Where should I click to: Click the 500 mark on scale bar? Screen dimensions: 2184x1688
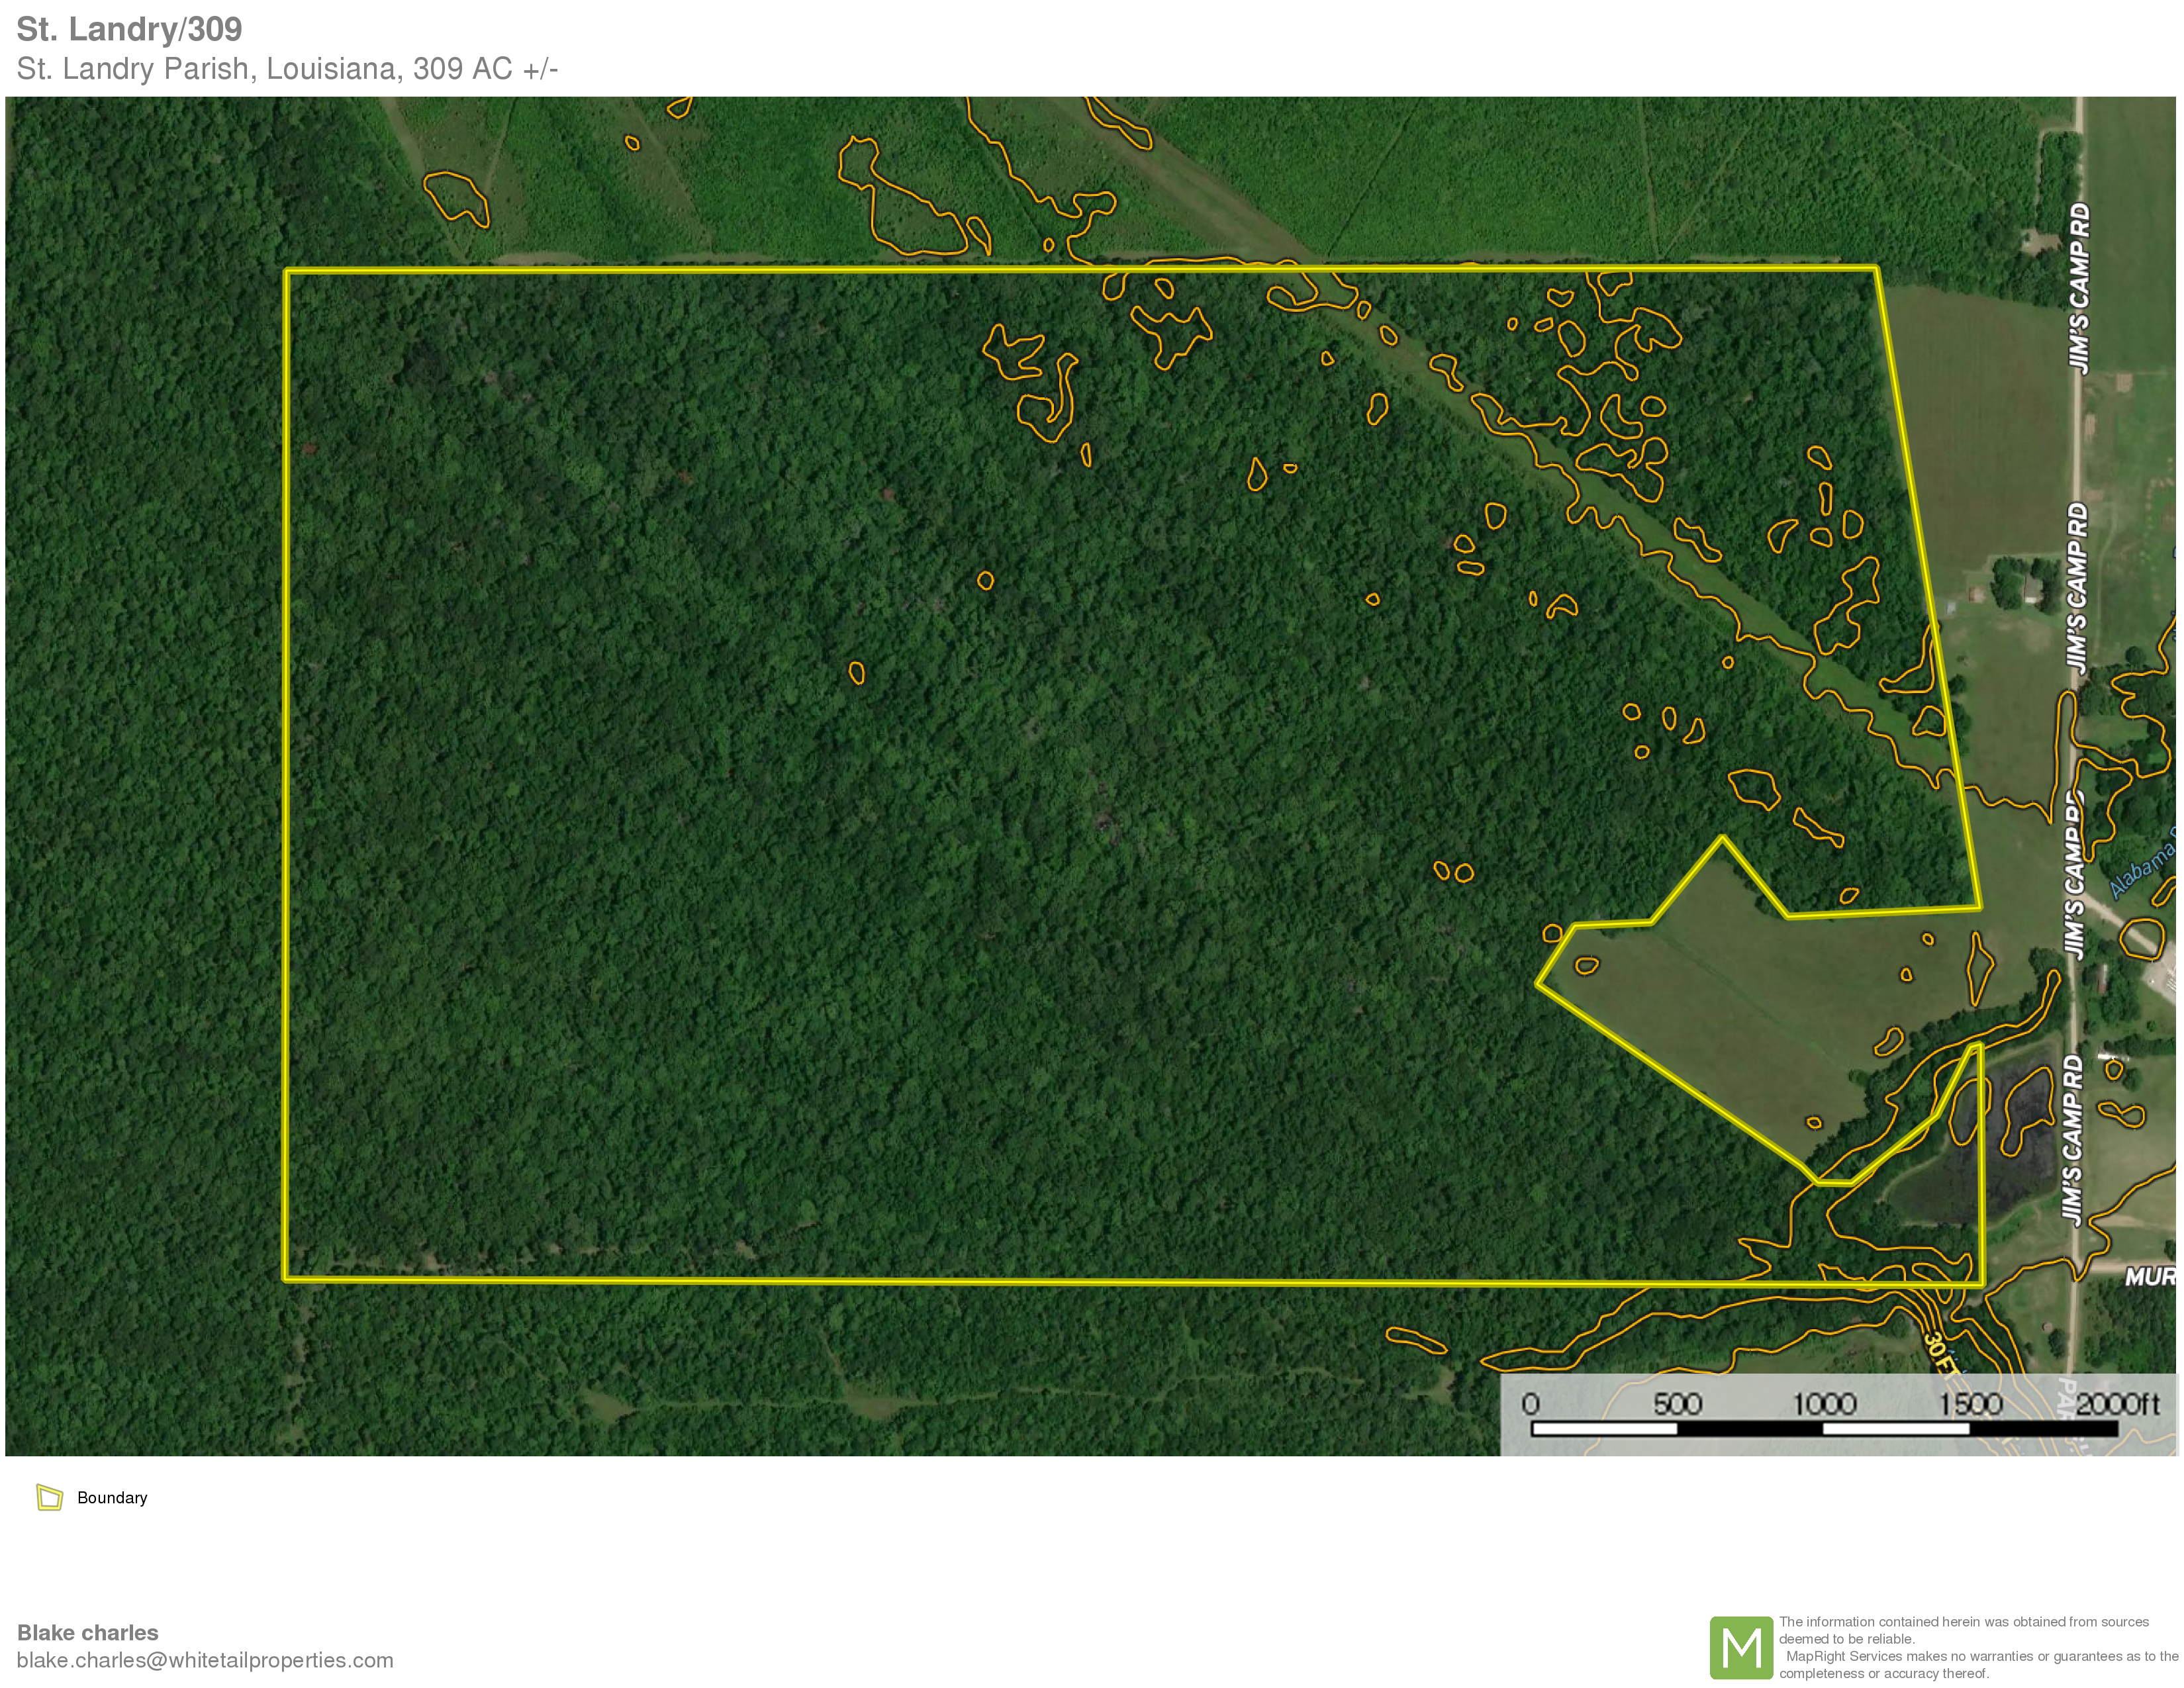click(x=1677, y=1404)
